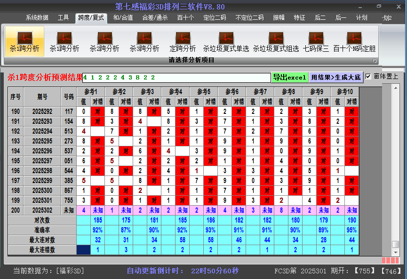Image resolution: width=407 pixels, height=279 pixels.
Task: Open 杀垃圾复式单选 analysis
Action: pyautogui.click(x=226, y=41)
